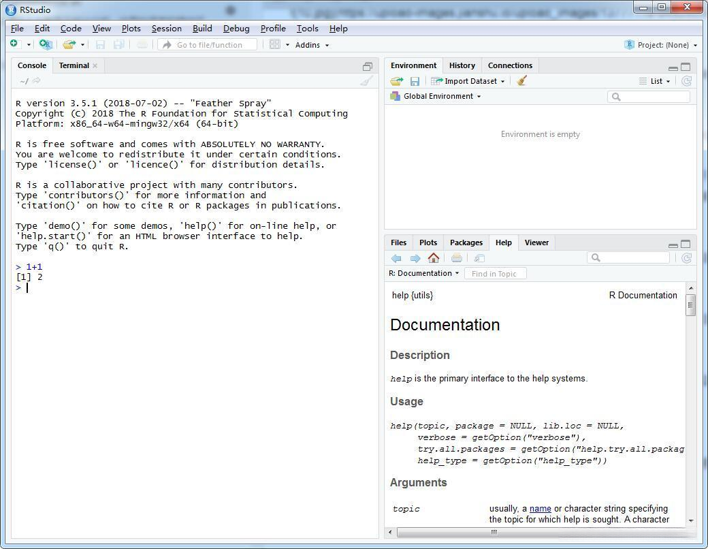Click the Help scrollbar up arrow
Screen dimensions: 708x549
click(x=691, y=288)
